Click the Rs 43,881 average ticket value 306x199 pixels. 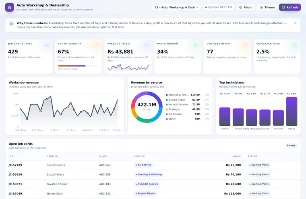point(120,52)
